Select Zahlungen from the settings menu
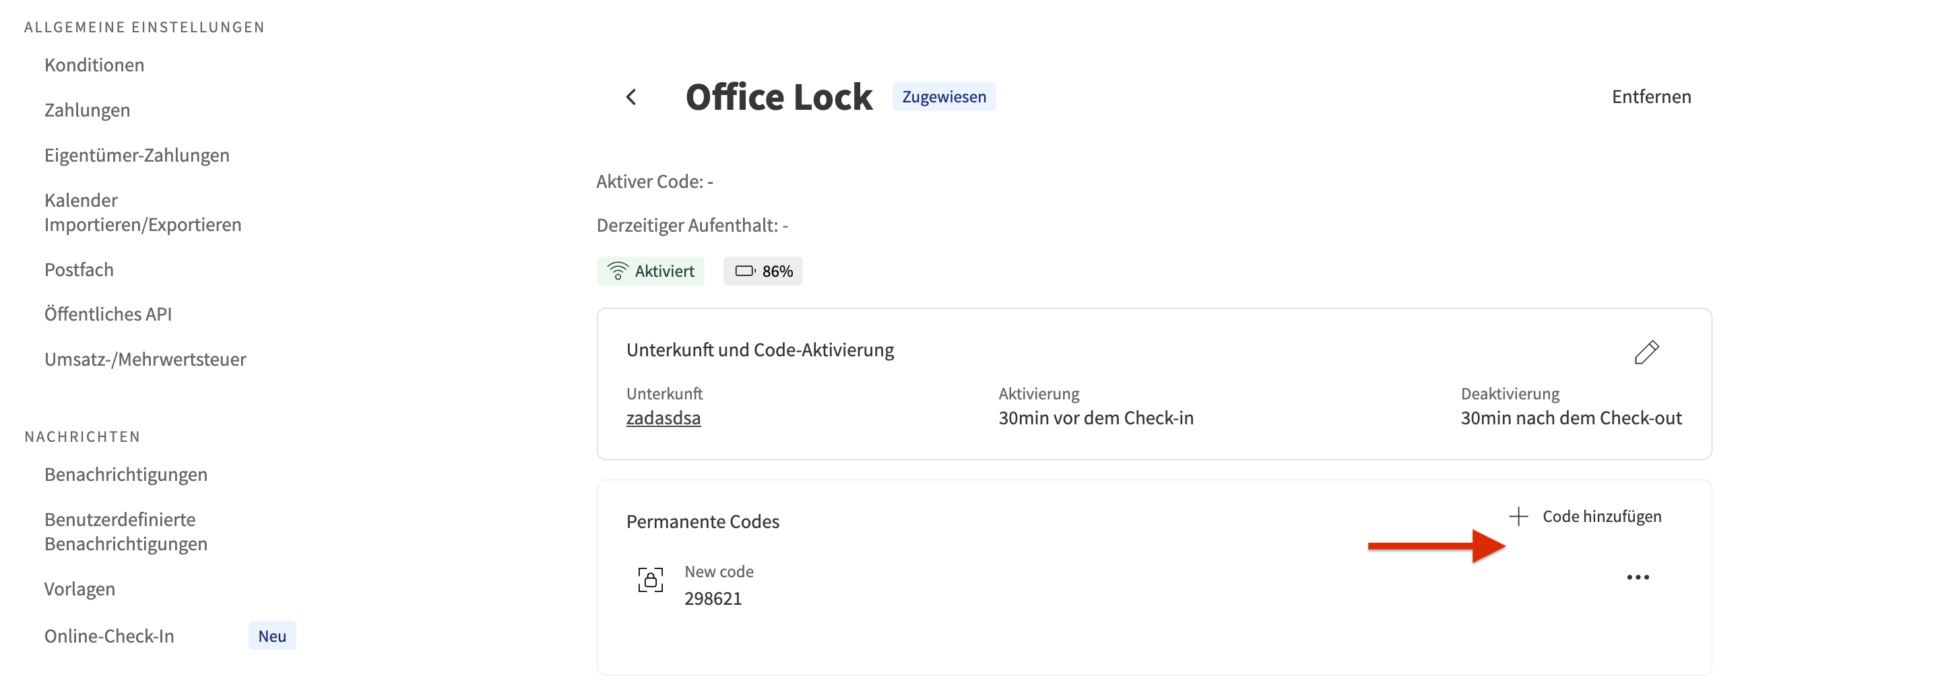The image size is (1940, 687). coord(88,110)
